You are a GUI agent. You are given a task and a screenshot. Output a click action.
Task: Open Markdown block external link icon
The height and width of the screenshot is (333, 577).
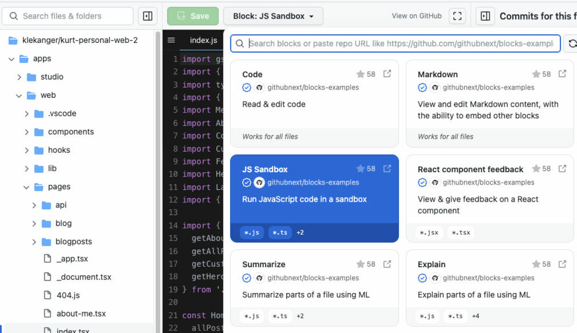click(x=563, y=74)
